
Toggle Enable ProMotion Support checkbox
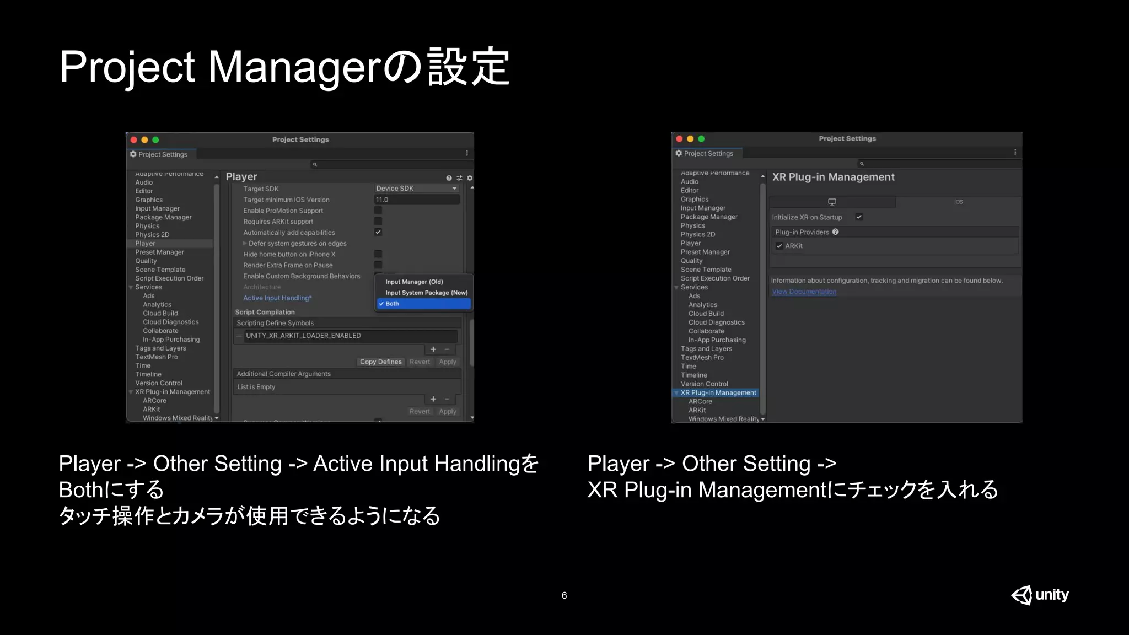click(x=378, y=211)
